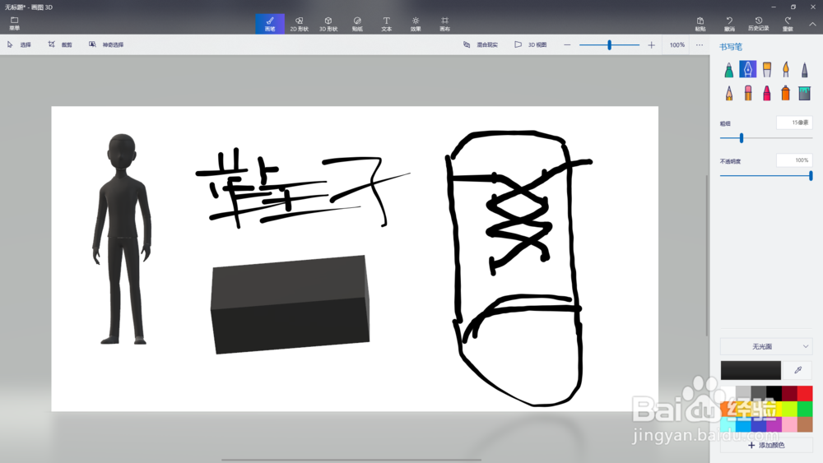Viewport: 823px width, 463px height.
Task: Click the hand-drawn shoe sketch
Action: [x=519, y=268]
